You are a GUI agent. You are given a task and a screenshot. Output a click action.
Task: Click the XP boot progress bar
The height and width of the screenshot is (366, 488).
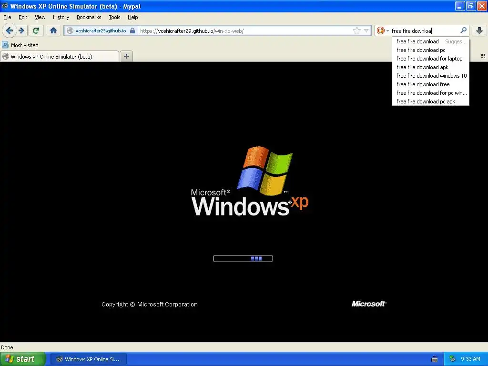click(x=243, y=258)
